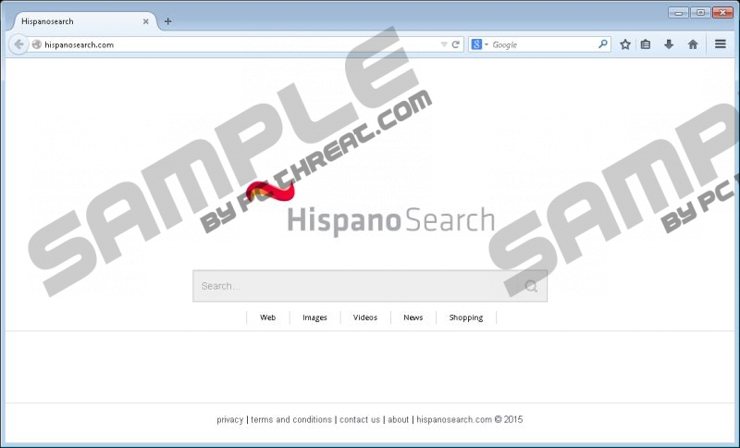Go to the browser home page icon
740x448 pixels.
click(x=693, y=44)
